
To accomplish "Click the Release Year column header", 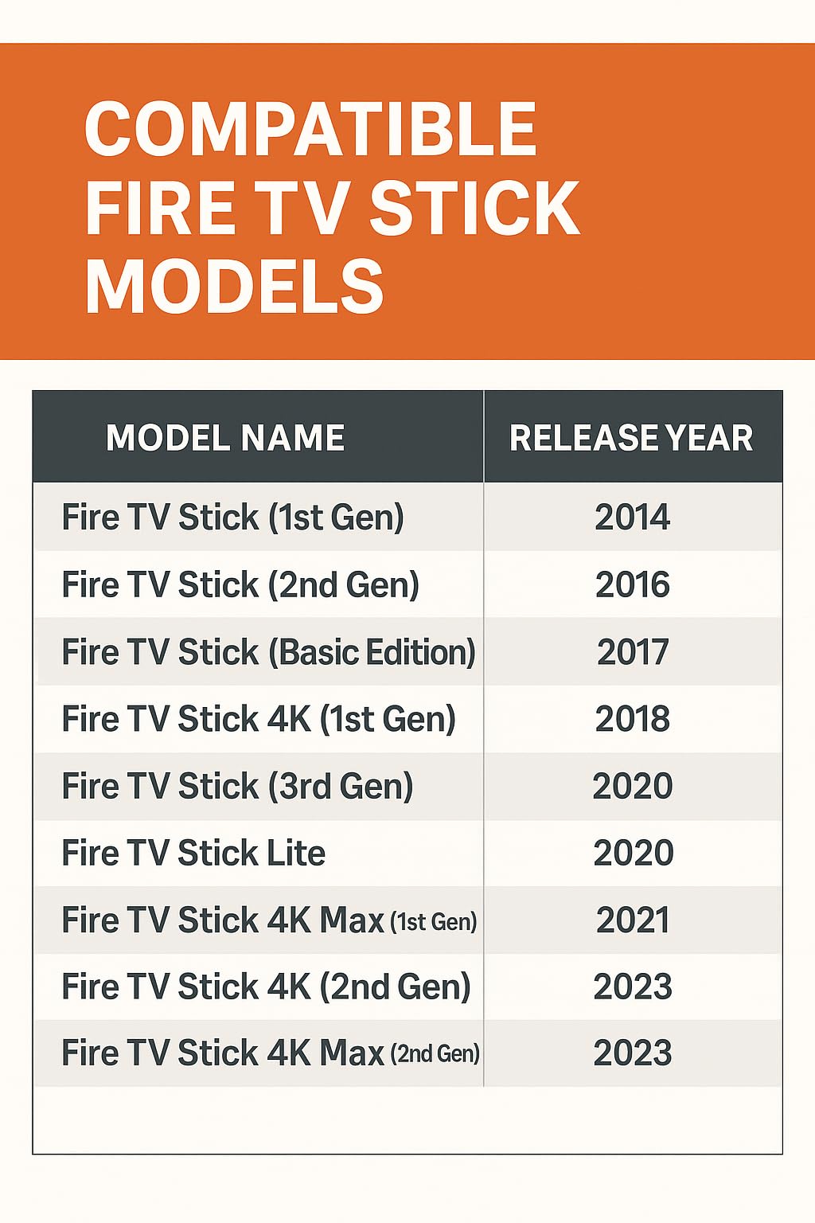I will (x=631, y=437).
